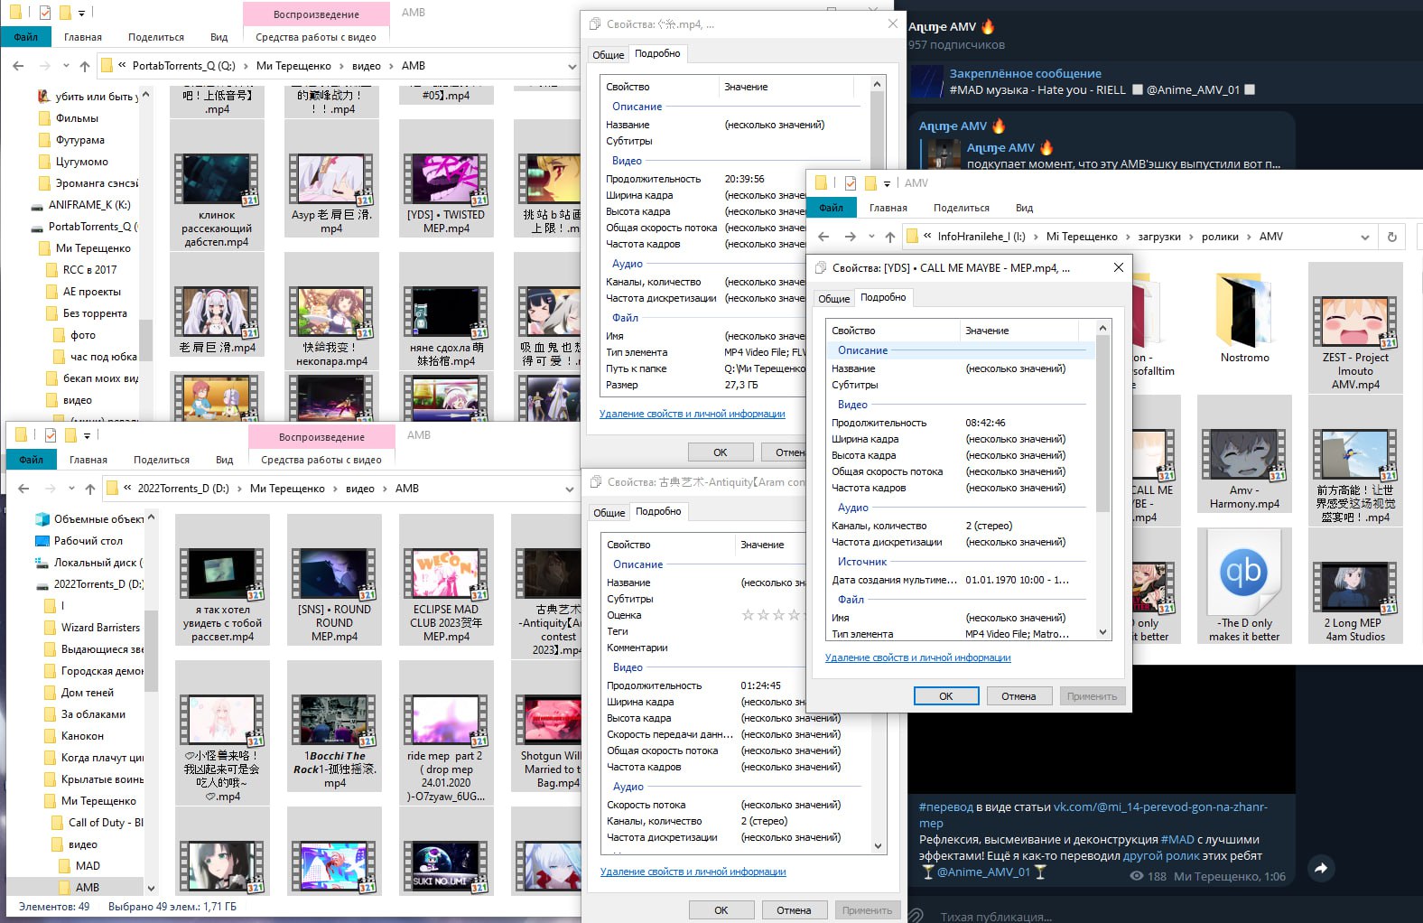Select я так хотел увидеть с тобой рассвет.mp4
This screenshot has width=1423, height=923.
[x=222, y=579]
